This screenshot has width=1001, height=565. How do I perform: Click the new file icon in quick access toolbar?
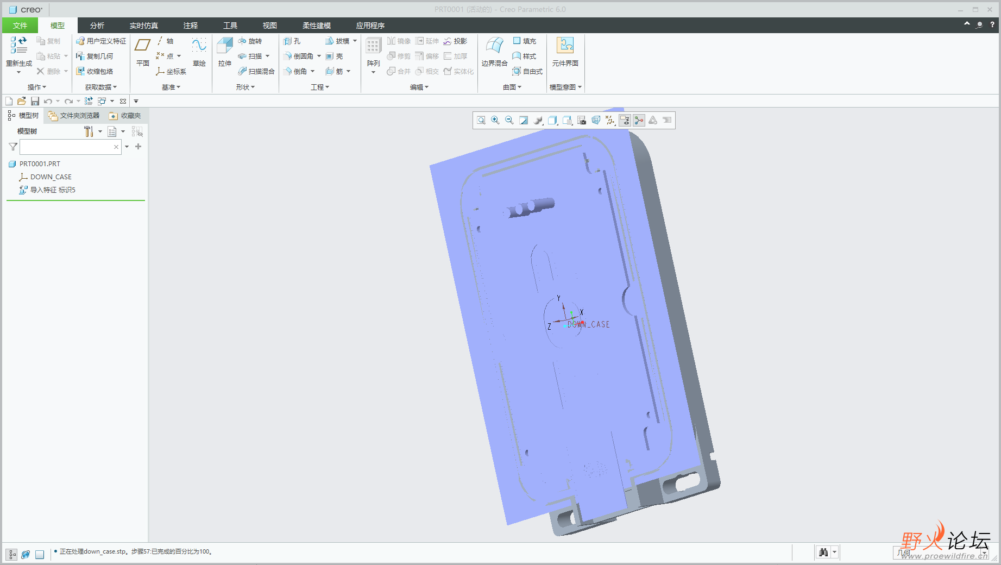click(9, 101)
